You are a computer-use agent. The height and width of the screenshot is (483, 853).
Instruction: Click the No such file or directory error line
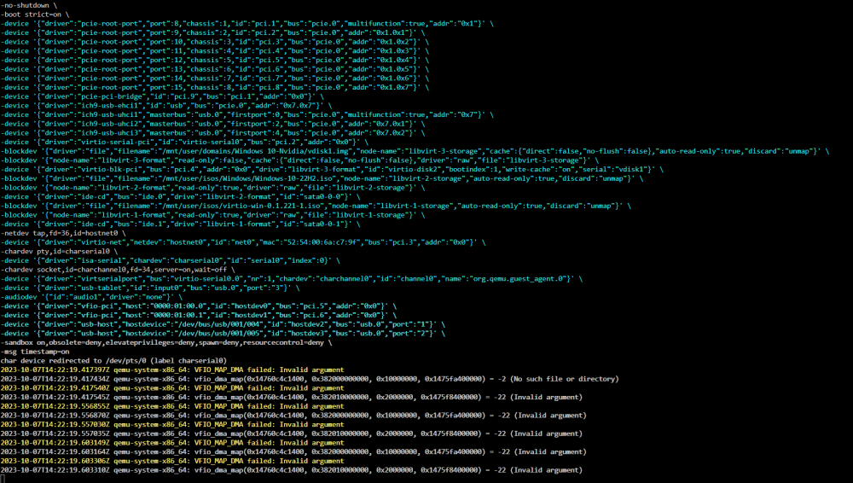pos(310,379)
